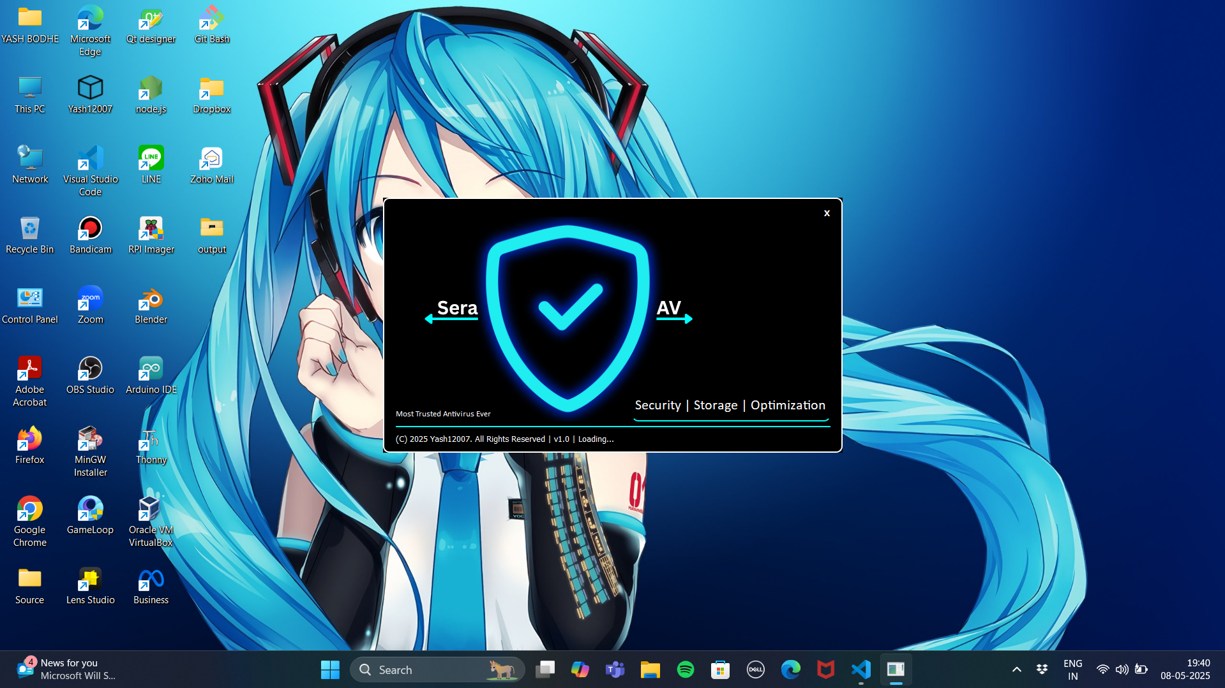Open Microsoft Teams from the taskbar

point(615,670)
